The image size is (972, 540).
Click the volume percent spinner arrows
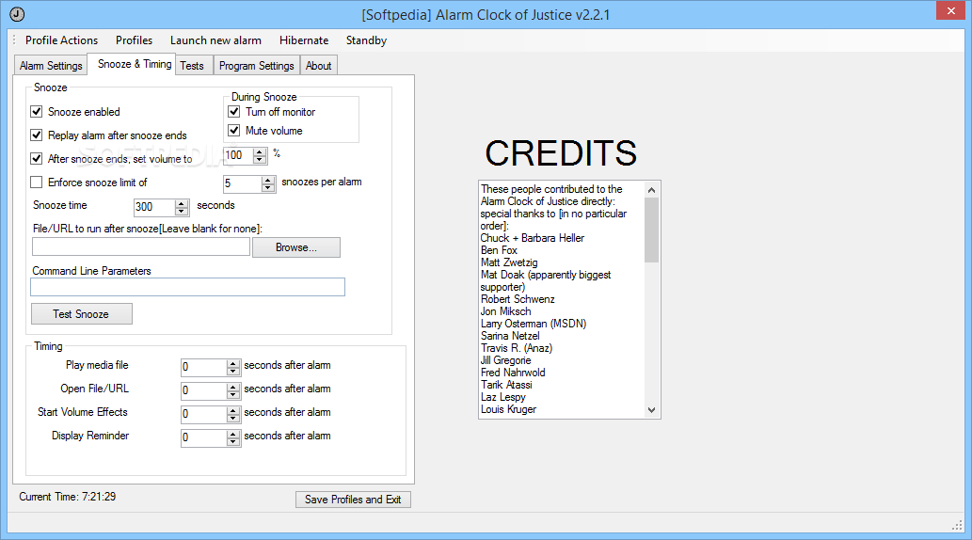pyautogui.click(x=260, y=155)
